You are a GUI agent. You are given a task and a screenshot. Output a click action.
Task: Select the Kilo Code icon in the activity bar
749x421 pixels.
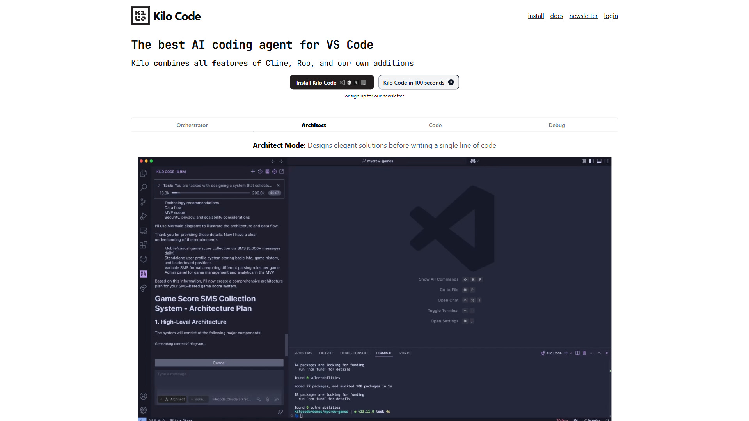(x=144, y=274)
